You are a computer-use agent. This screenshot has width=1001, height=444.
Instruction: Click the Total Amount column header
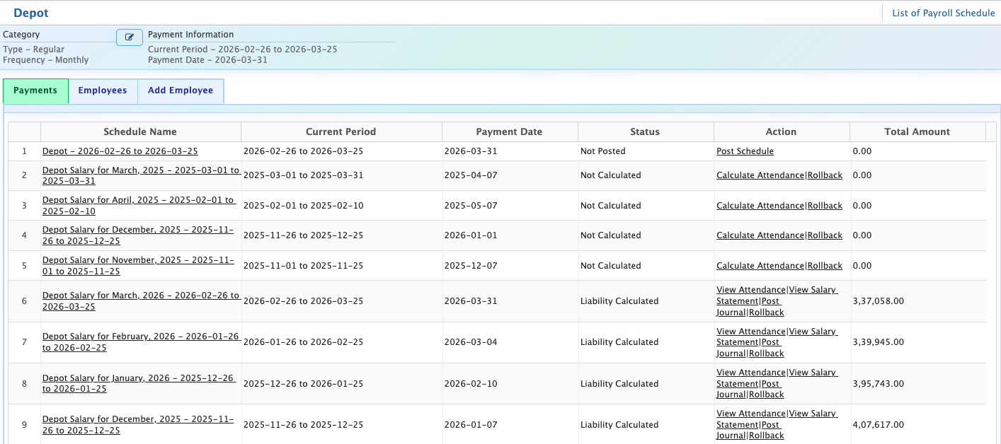tap(917, 132)
